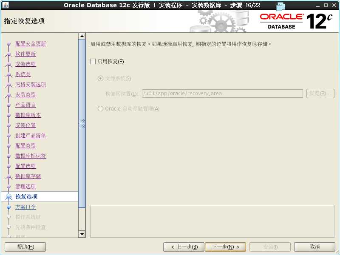Image resolution: width=340 pixels, height=255 pixels.
Task: Click step bullet icon beside 产品语言
Action: coord(8,105)
